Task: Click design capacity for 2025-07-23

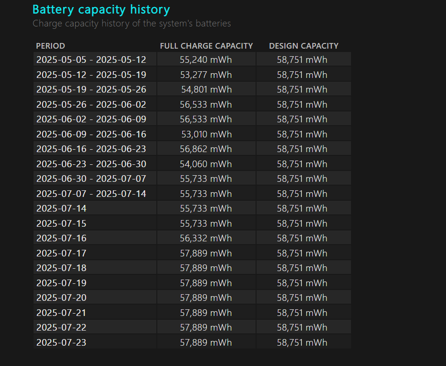Action: coord(302,343)
